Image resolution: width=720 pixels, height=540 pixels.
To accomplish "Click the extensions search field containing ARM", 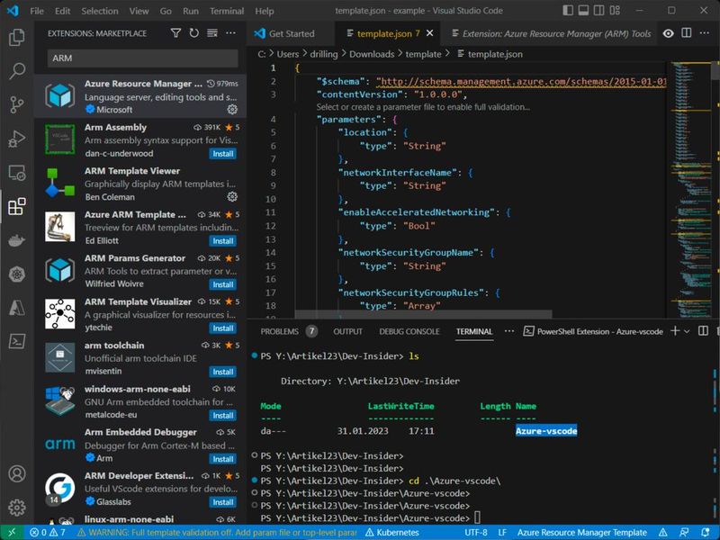I will (142, 58).
